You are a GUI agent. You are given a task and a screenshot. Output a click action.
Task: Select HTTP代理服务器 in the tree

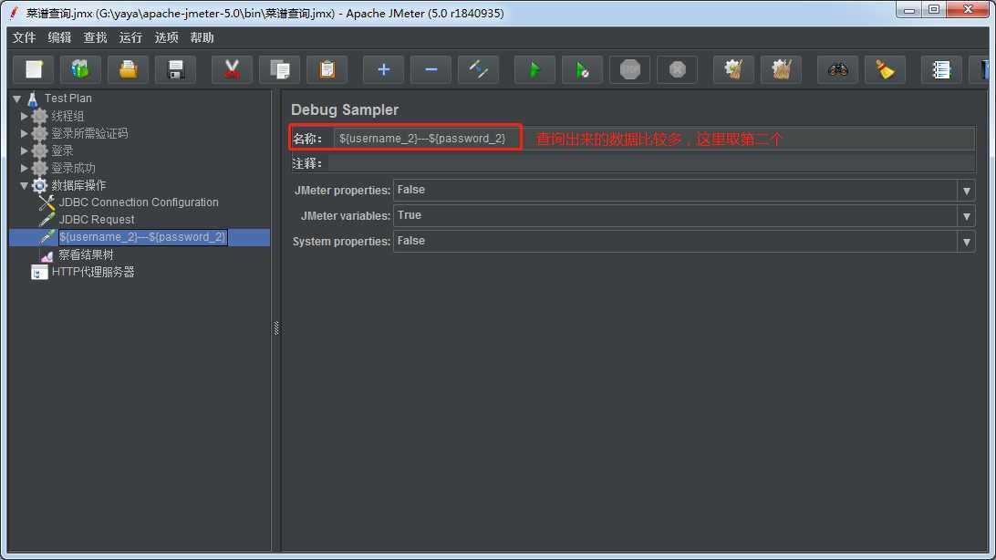[93, 273]
